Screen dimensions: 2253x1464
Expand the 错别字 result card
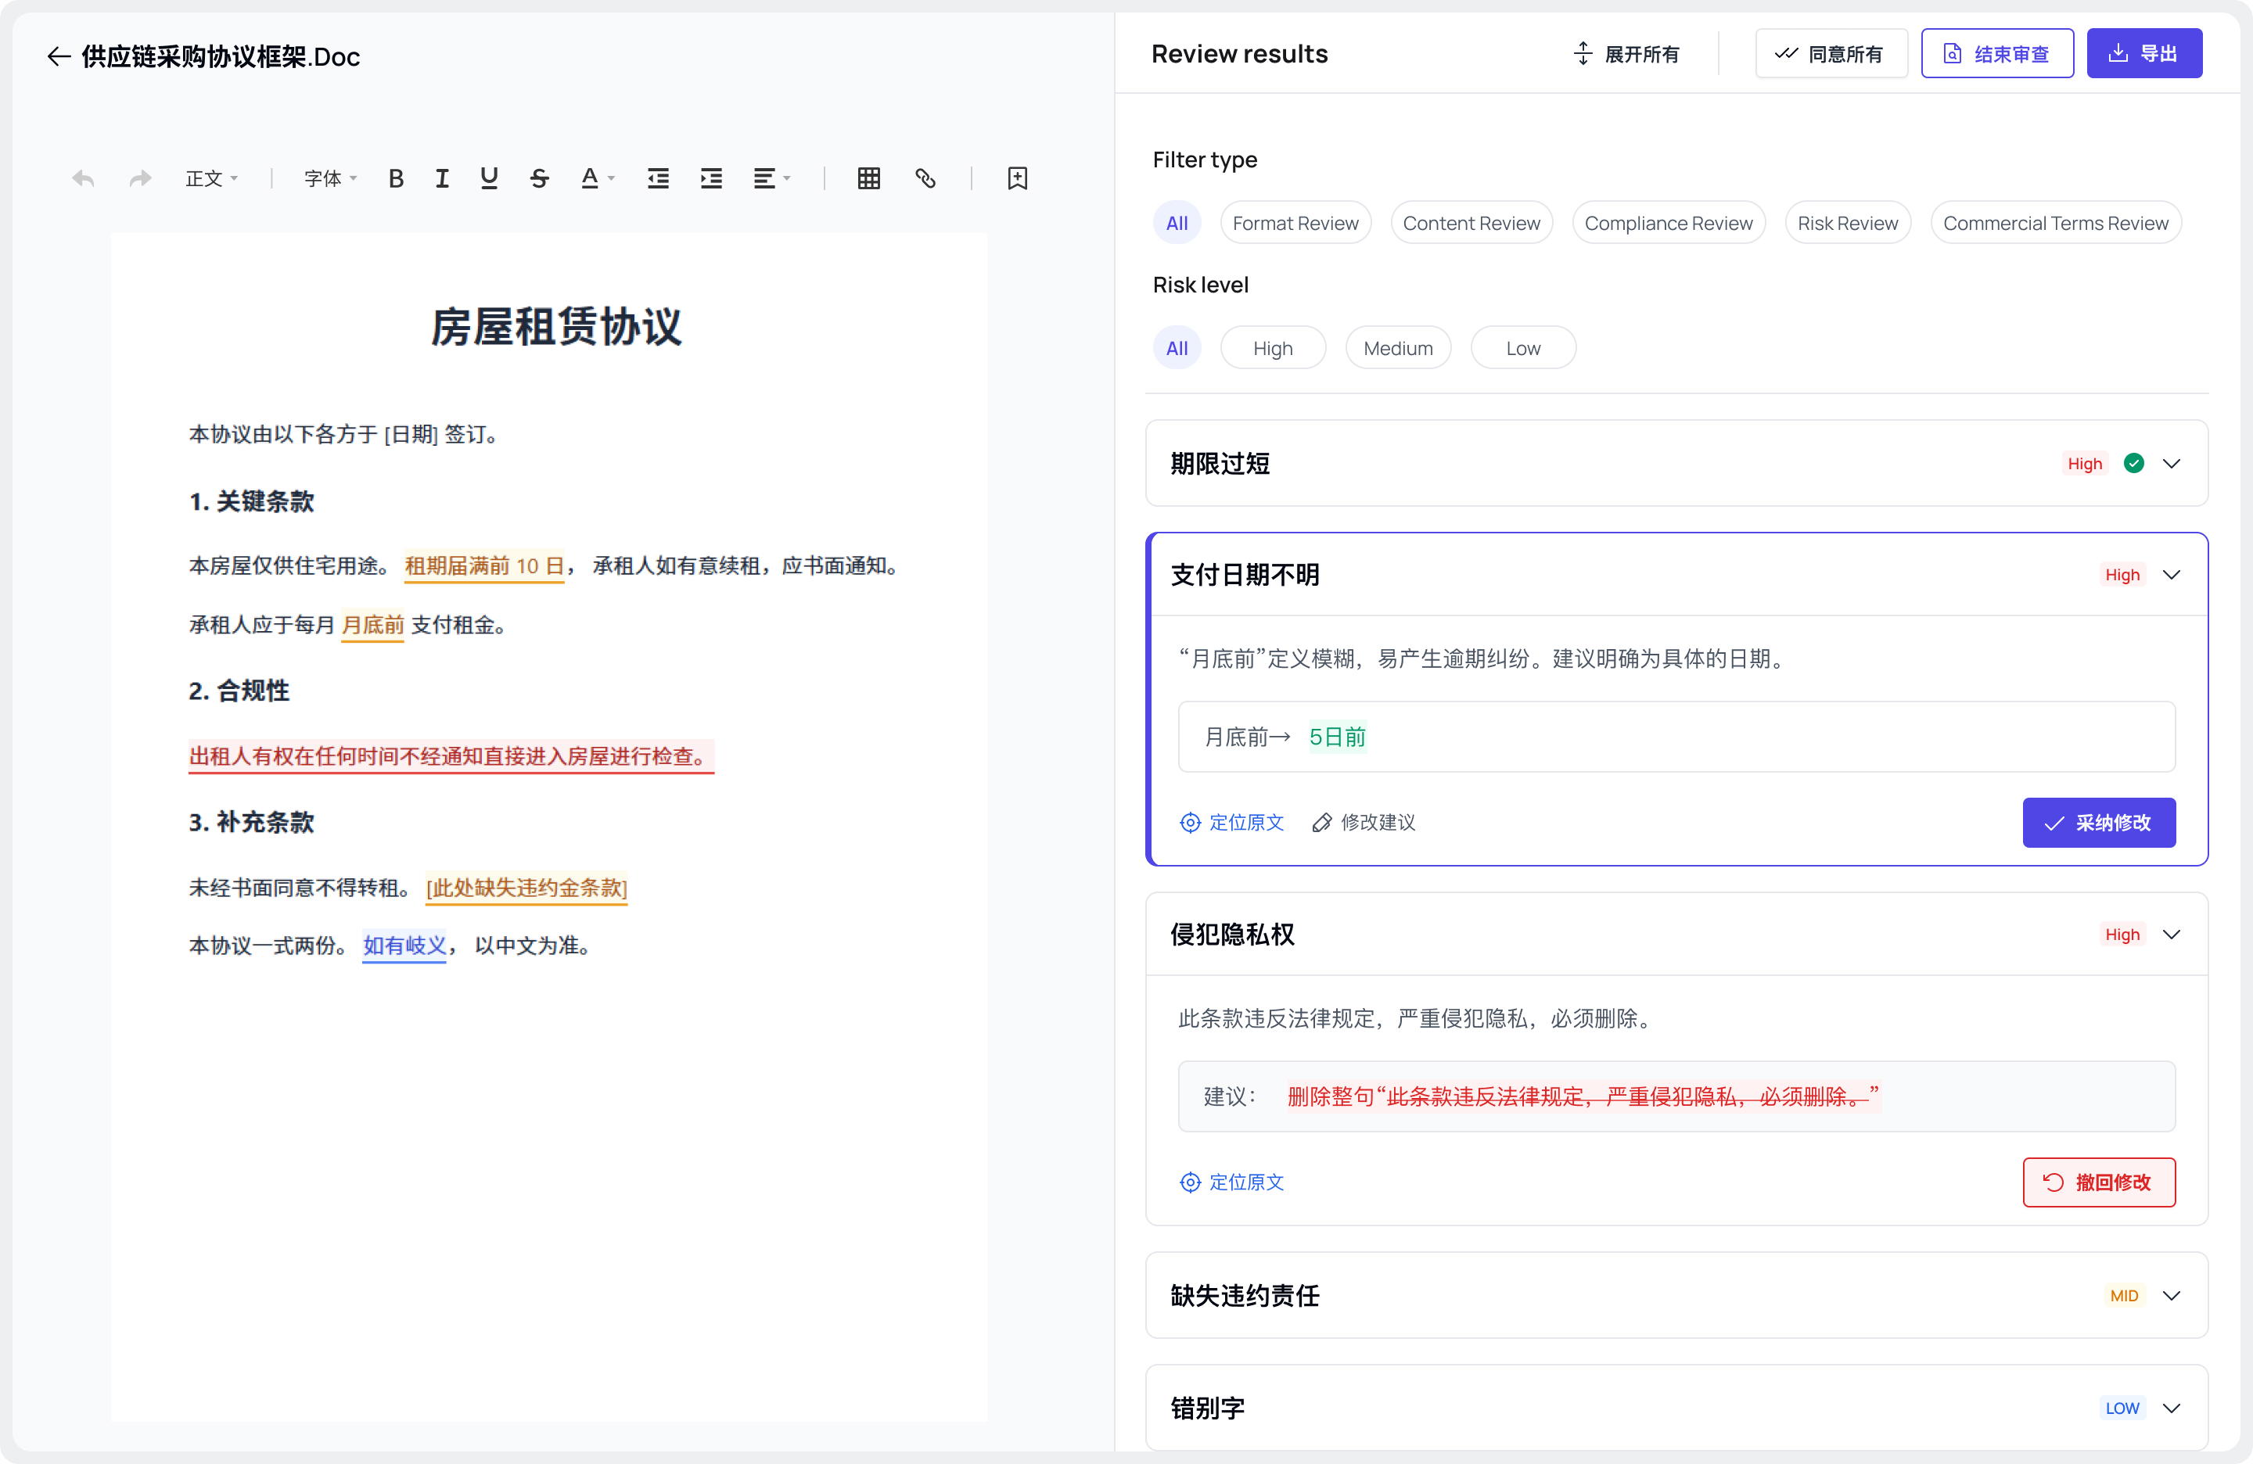pyautogui.click(x=2172, y=1408)
